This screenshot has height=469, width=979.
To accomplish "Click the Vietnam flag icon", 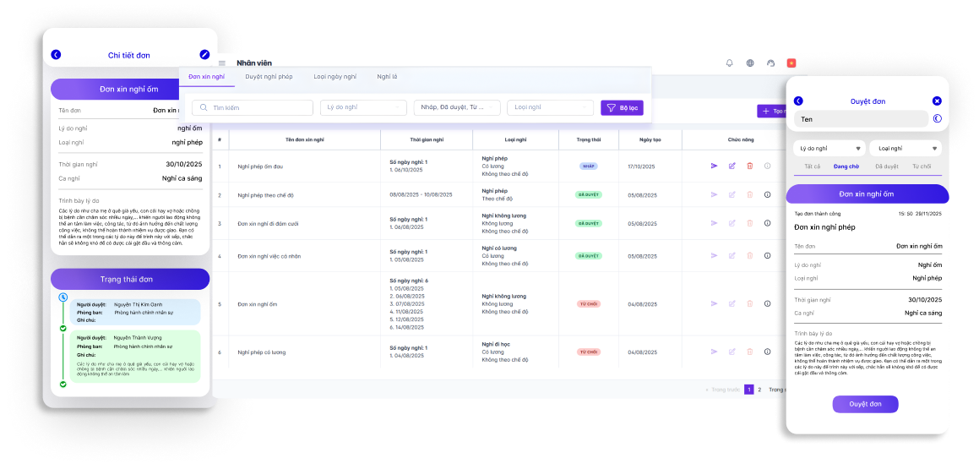I will (791, 63).
